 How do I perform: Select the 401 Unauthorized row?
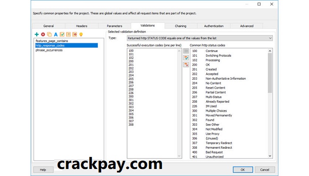229,157
